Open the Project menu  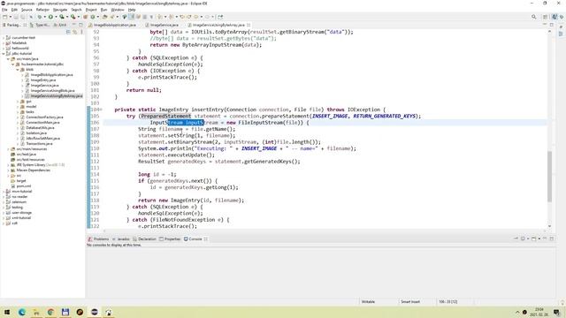pyautogui.click(x=91, y=10)
